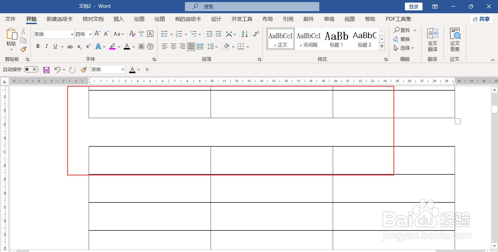Increase paragraph indent
This screenshot has height=252, width=498.
pyautogui.click(x=218, y=34)
